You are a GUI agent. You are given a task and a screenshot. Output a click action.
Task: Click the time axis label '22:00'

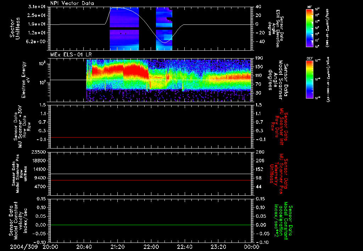(151, 247)
